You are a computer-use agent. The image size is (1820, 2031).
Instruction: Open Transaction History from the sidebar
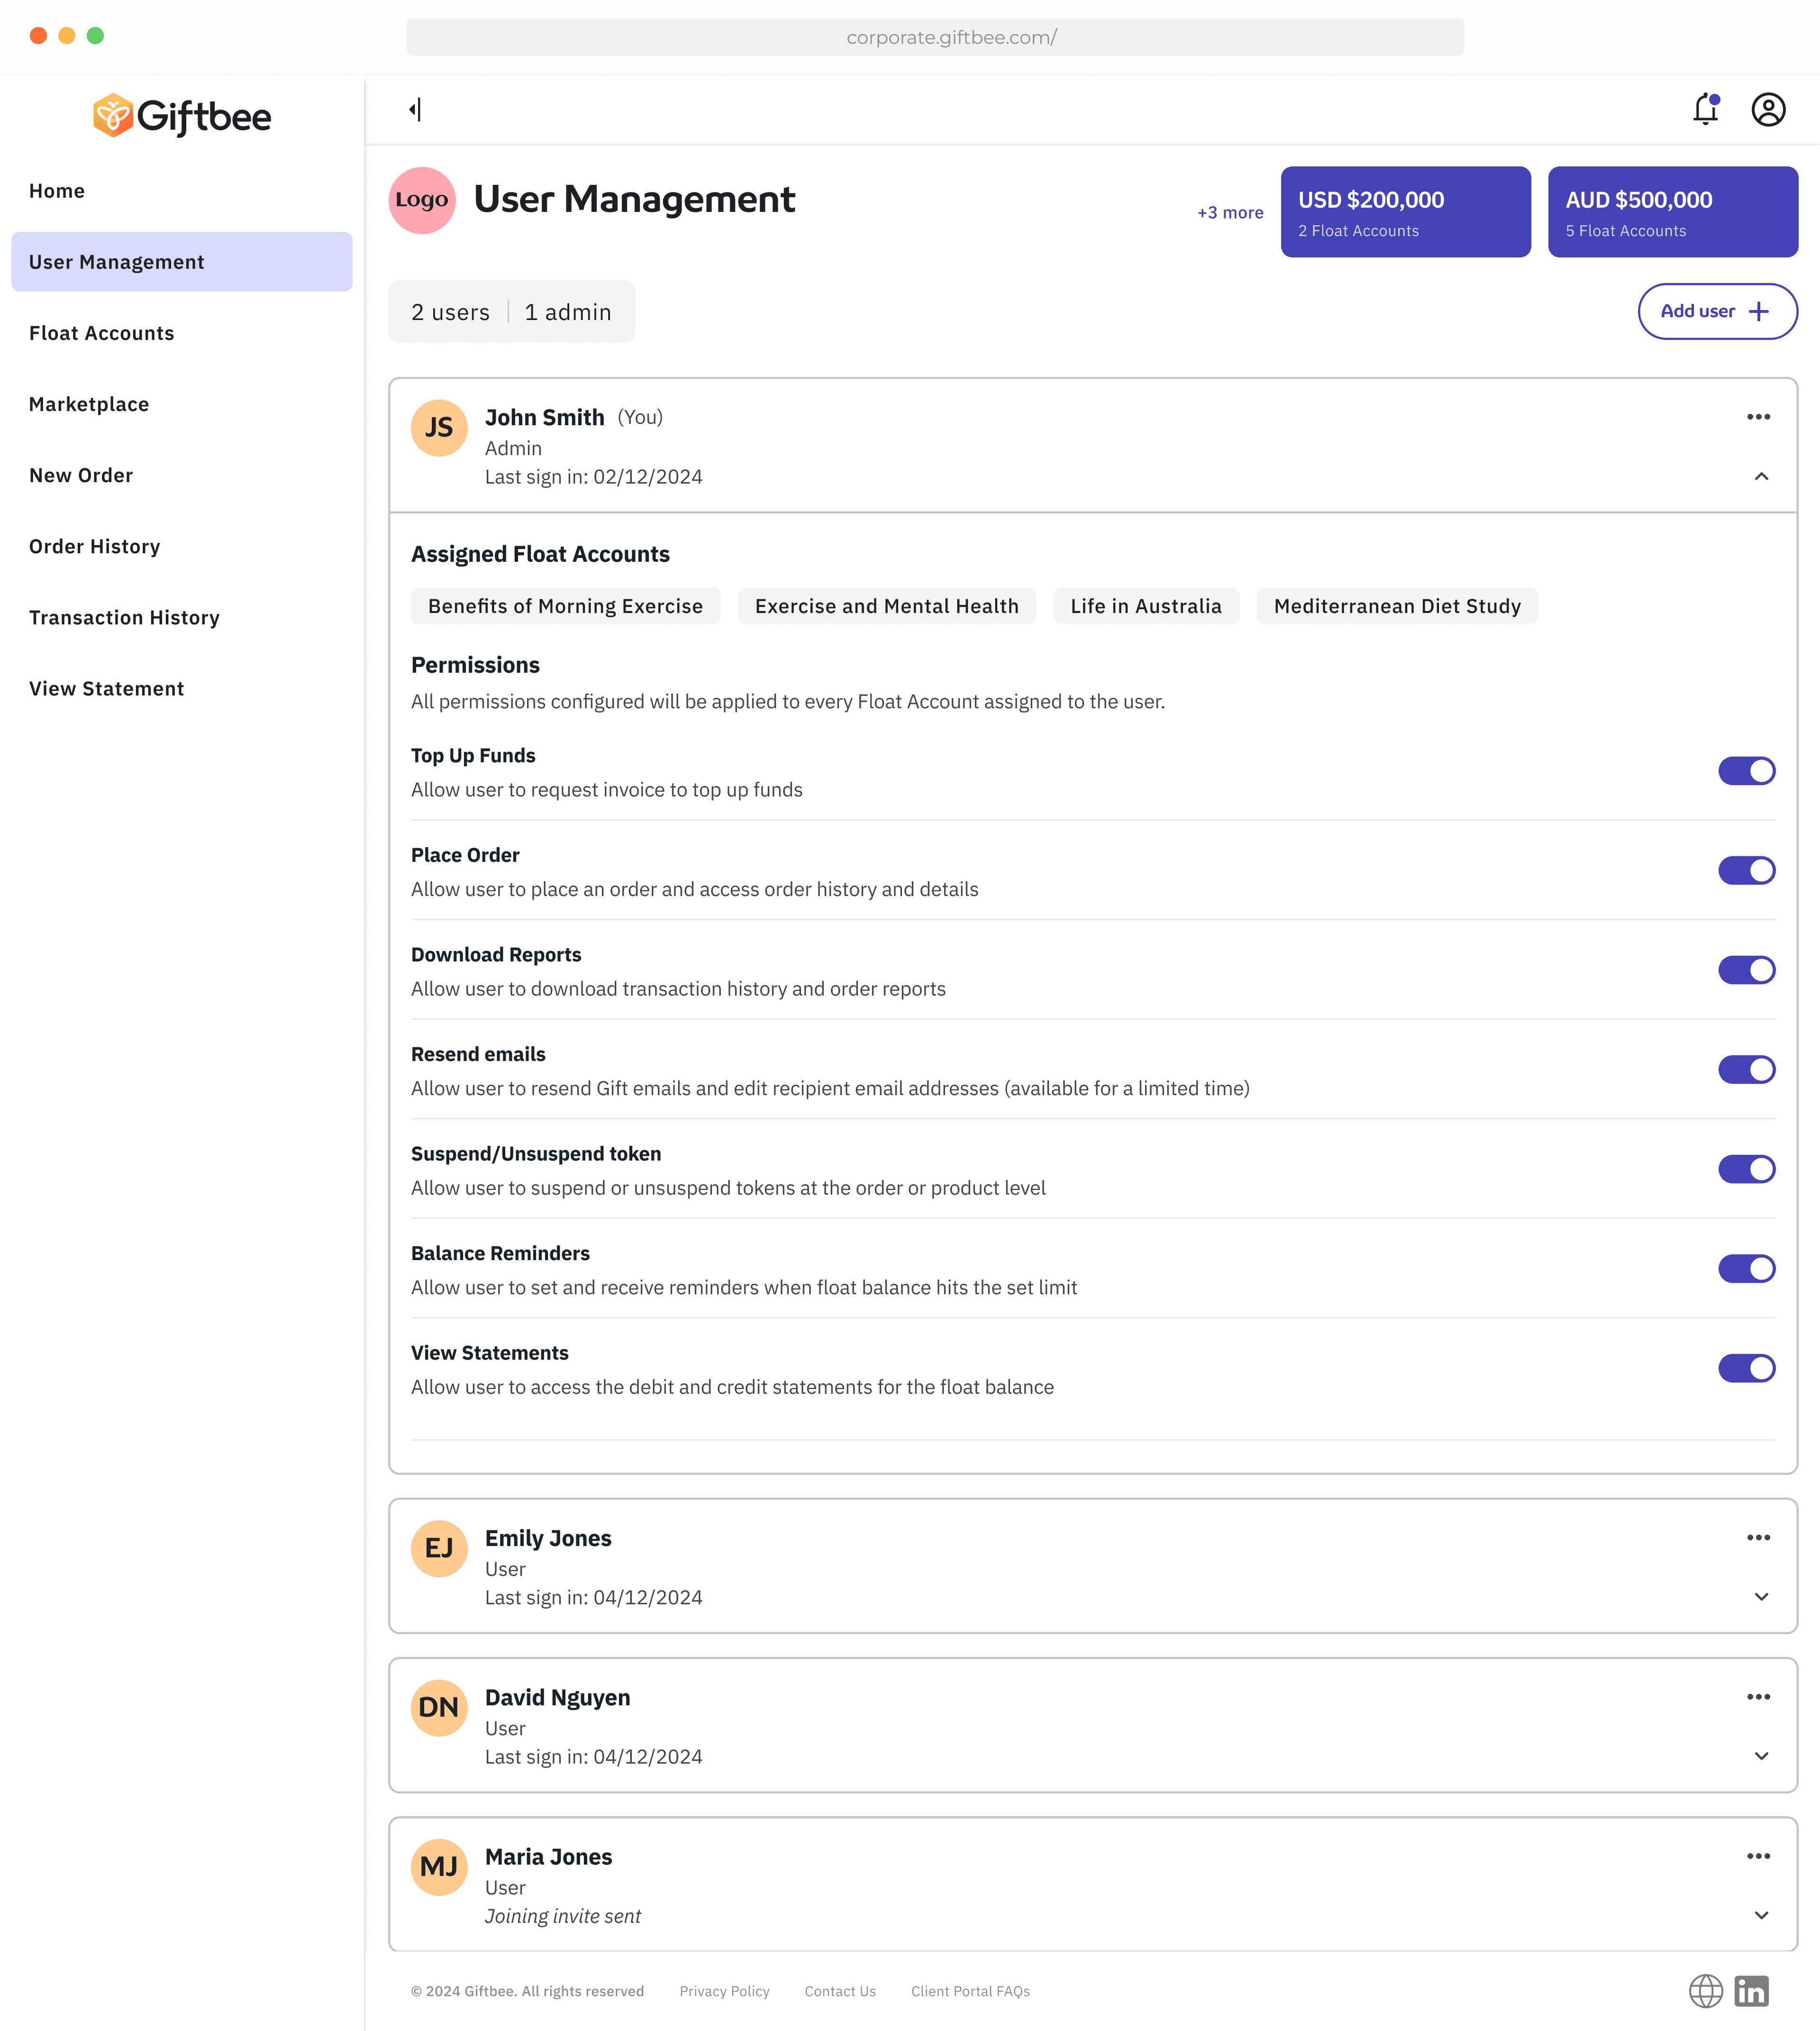click(x=124, y=617)
